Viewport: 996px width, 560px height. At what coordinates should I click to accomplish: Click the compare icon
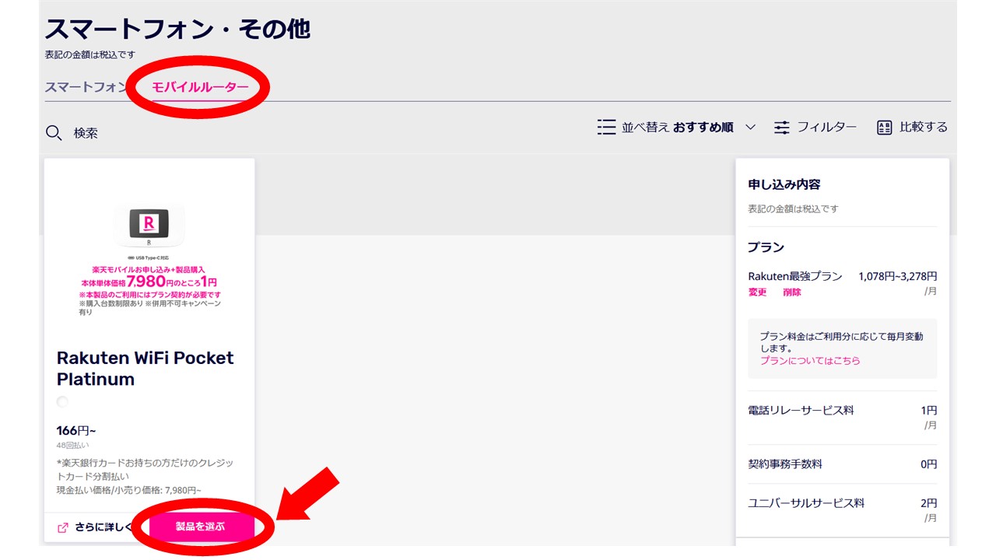click(884, 128)
